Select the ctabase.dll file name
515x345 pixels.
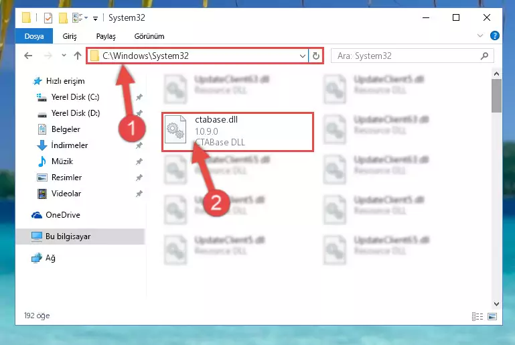tap(216, 120)
